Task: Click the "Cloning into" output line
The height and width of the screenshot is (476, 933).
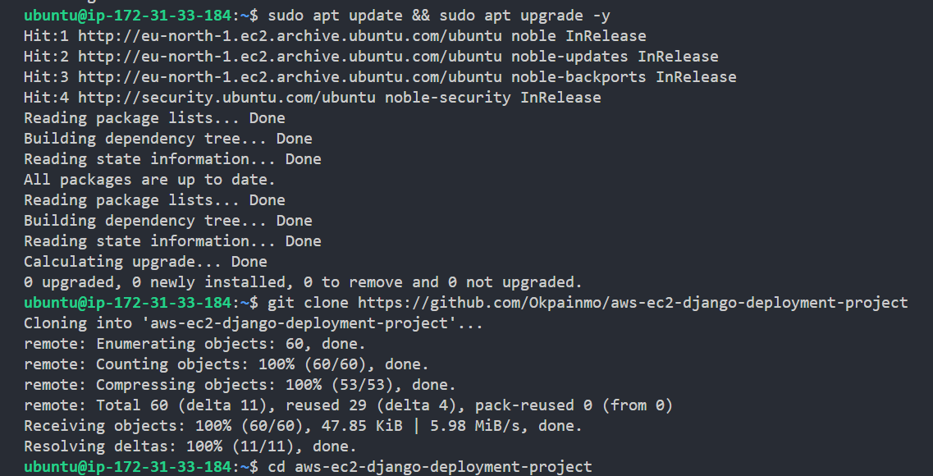Action: pos(254,323)
